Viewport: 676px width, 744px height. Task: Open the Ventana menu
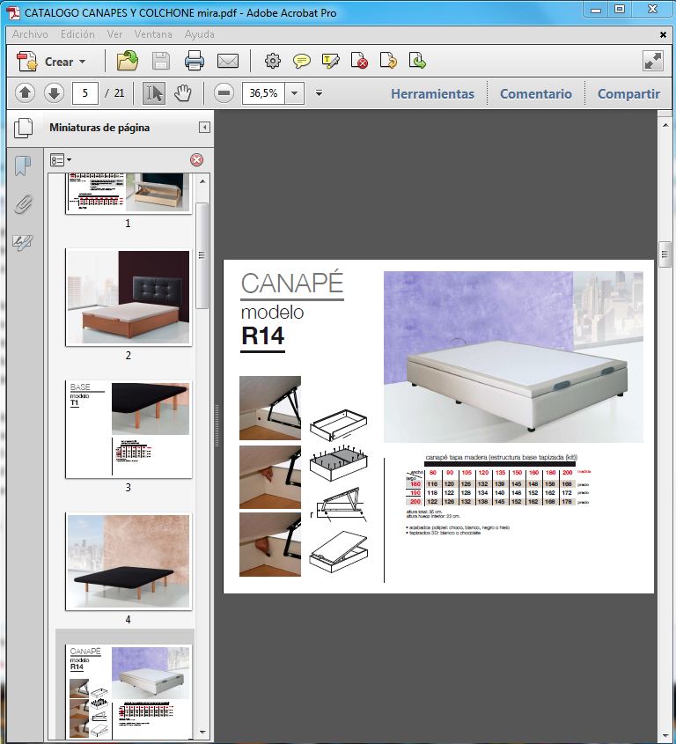[154, 34]
